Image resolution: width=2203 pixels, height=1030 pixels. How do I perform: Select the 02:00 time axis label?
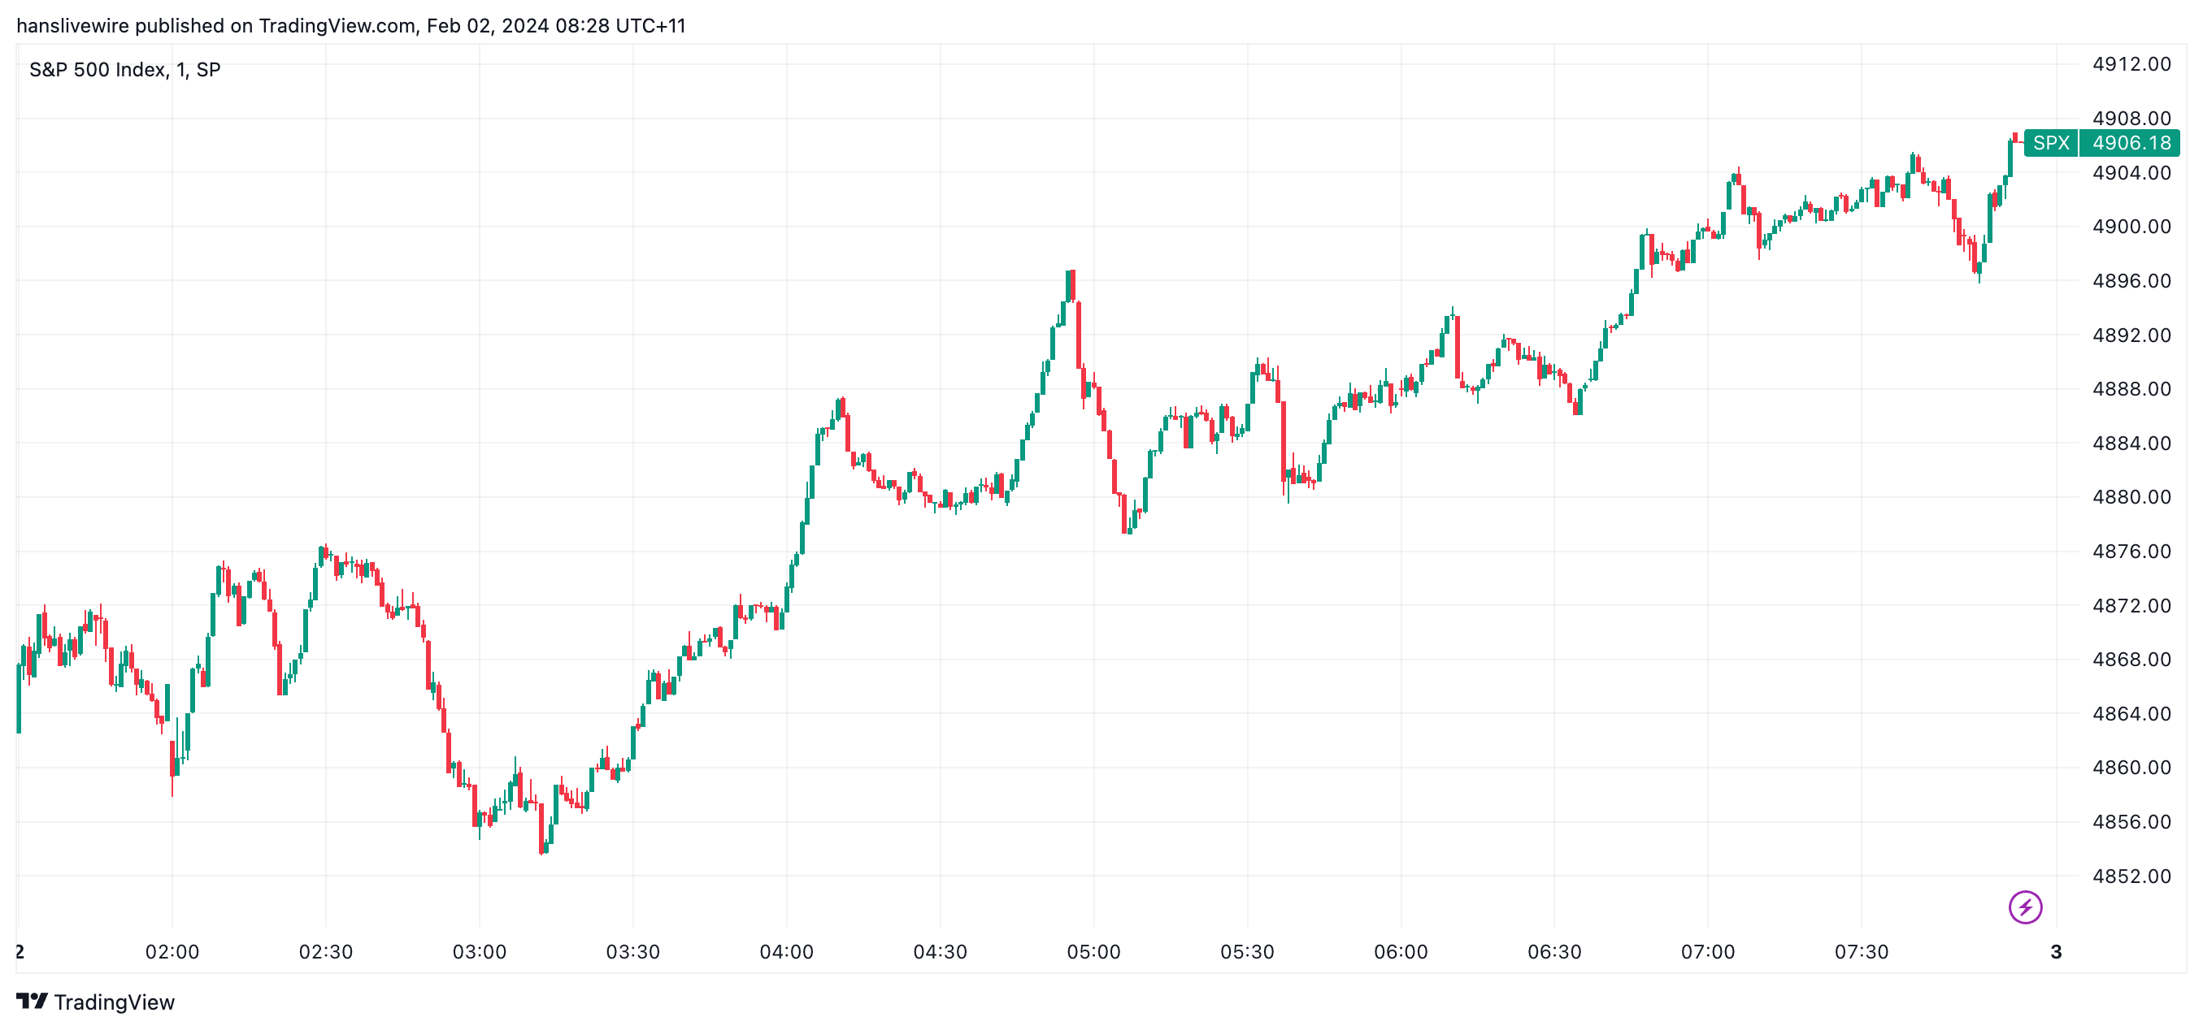[172, 951]
